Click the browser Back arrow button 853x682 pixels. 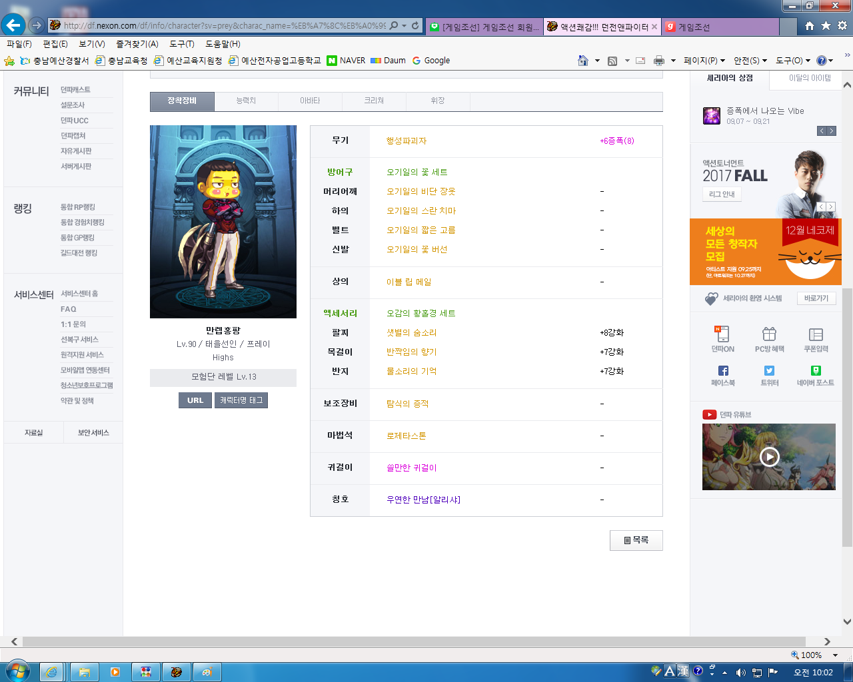(x=13, y=25)
